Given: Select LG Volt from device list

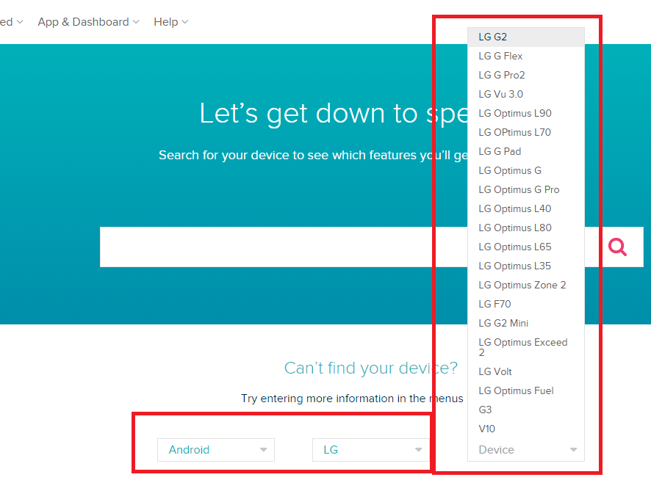Looking at the screenshot, I should 526,371.
